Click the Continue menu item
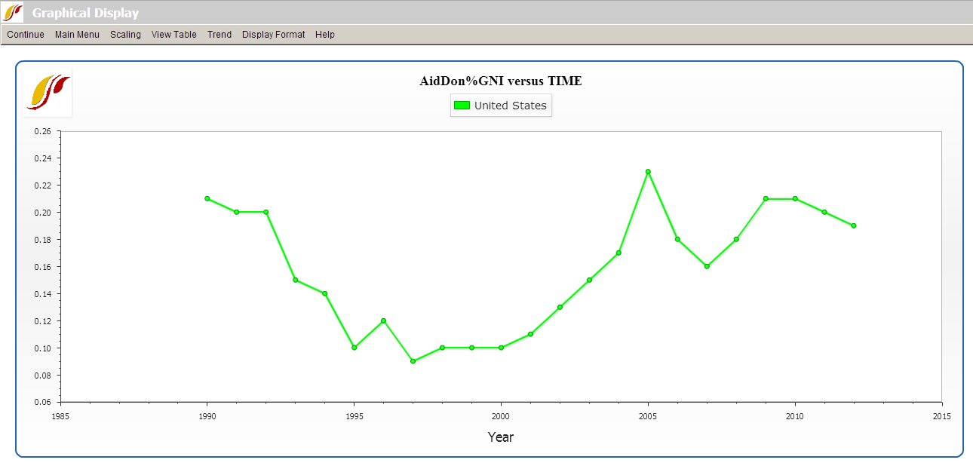This screenshot has width=973, height=466. (26, 35)
